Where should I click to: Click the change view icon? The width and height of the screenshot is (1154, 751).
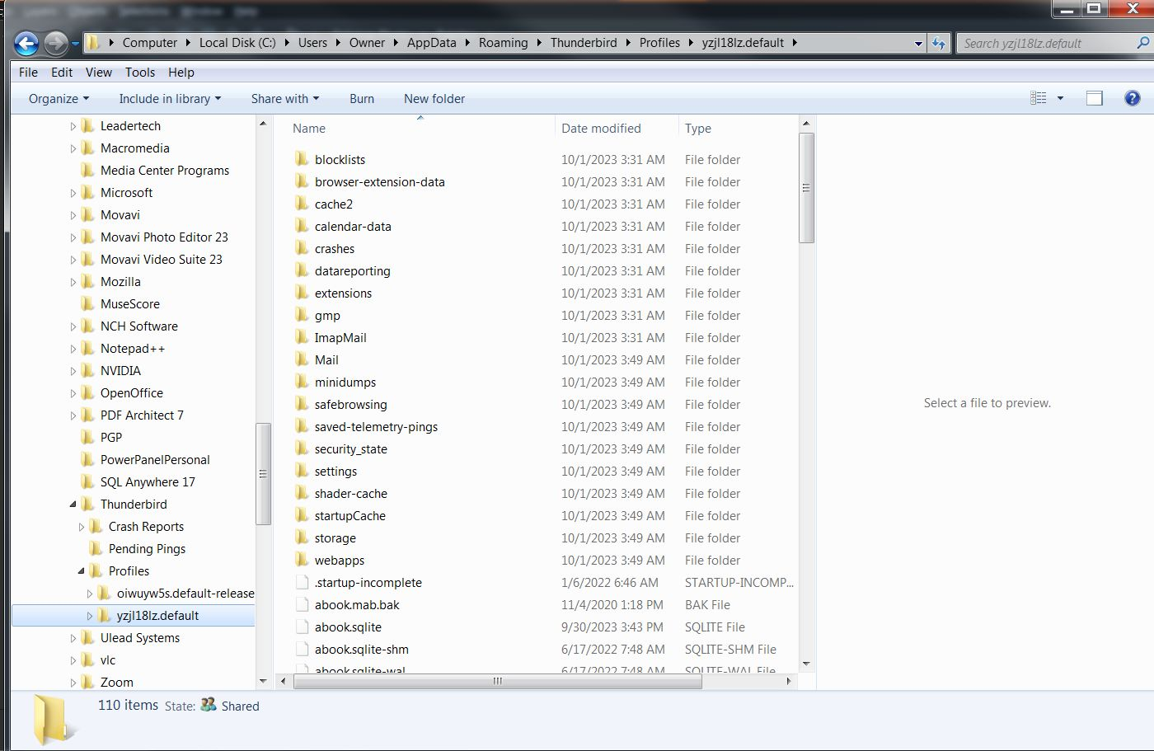1038,98
